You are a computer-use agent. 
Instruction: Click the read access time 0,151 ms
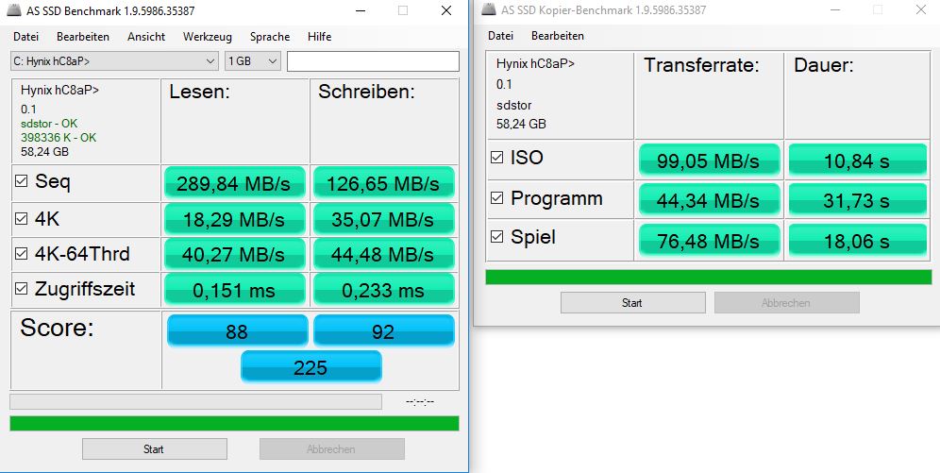(x=235, y=290)
